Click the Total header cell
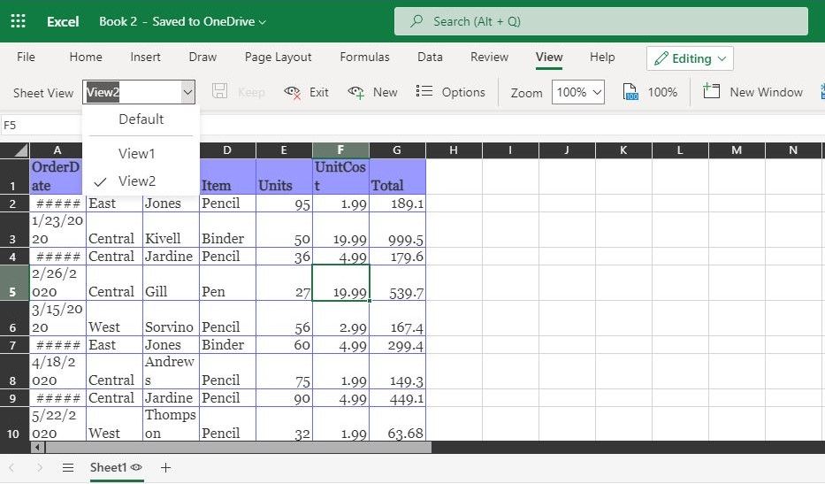The image size is (825, 484). coord(397,176)
